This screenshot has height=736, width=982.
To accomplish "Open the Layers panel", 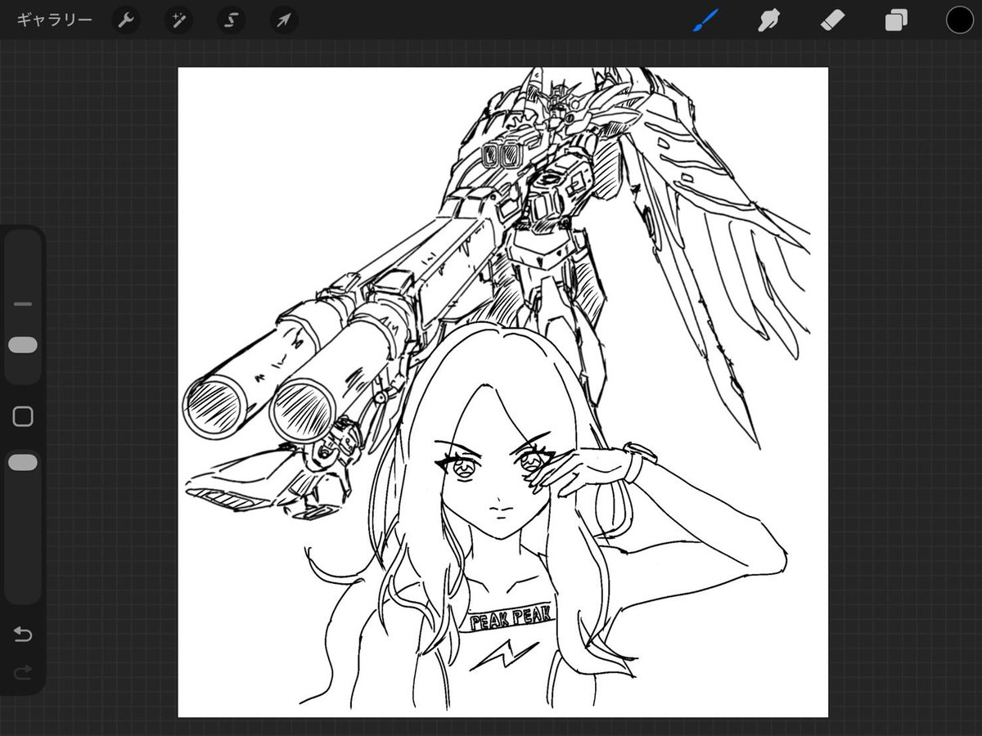I will pos(896,20).
